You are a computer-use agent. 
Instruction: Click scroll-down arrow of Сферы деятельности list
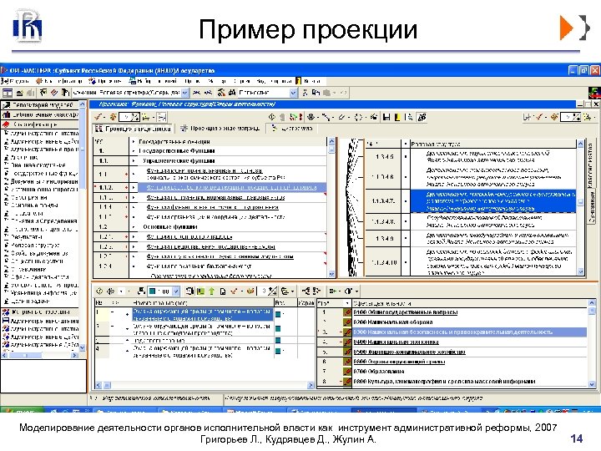[x=592, y=384]
